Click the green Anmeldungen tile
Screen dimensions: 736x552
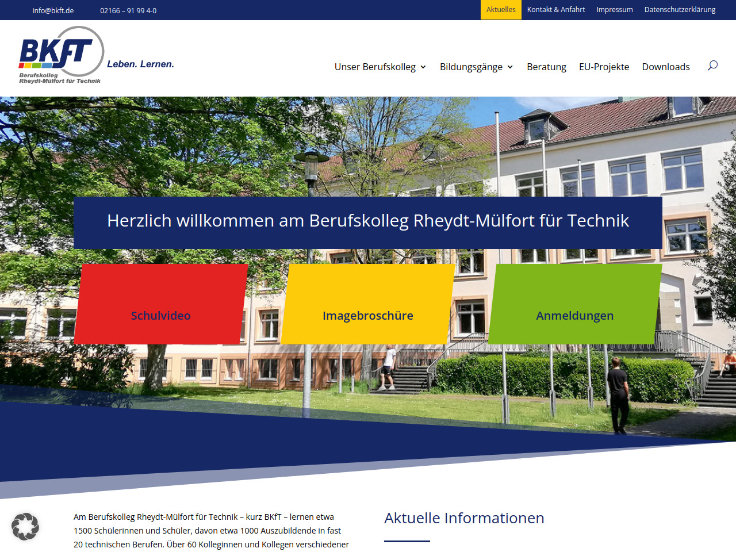[x=574, y=315]
